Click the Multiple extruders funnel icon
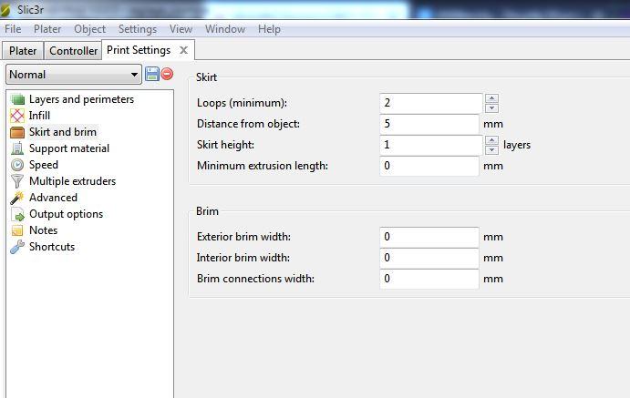The width and height of the screenshot is (630, 398). pyautogui.click(x=16, y=181)
